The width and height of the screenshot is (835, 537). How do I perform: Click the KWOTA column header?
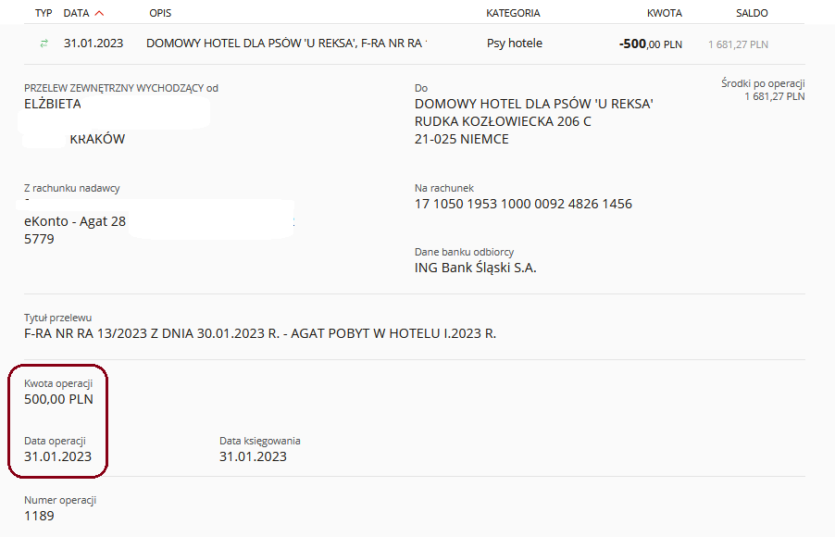[665, 13]
